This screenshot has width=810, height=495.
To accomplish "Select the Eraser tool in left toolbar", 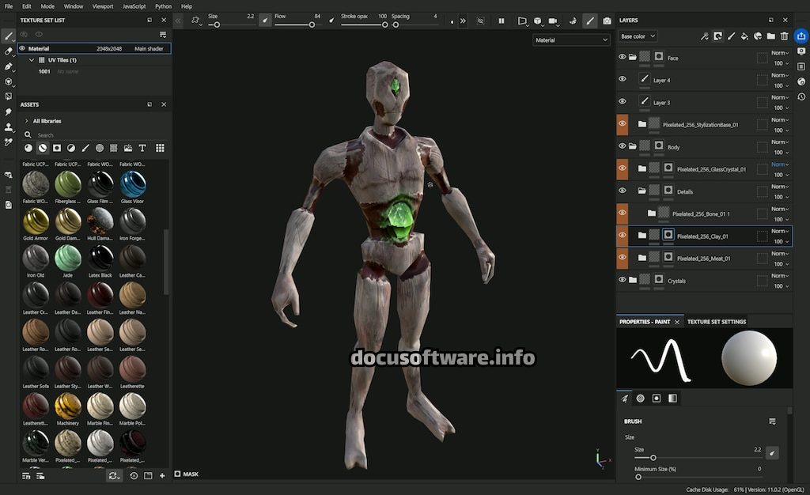I will point(9,51).
